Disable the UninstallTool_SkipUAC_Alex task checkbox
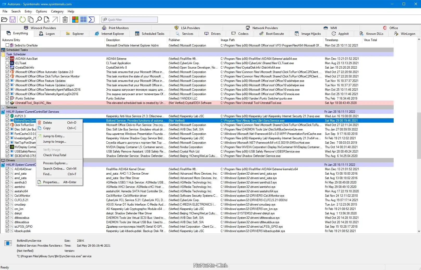 [x=8, y=103]
